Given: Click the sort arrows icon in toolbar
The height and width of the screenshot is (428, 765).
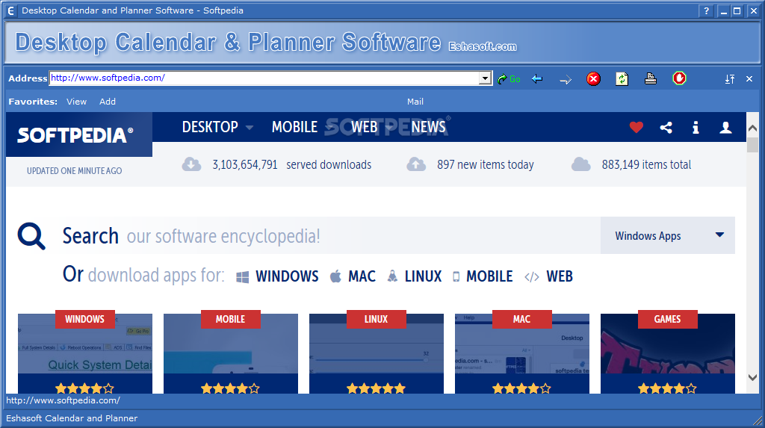Looking at the screenshot, I should [730, 78].
